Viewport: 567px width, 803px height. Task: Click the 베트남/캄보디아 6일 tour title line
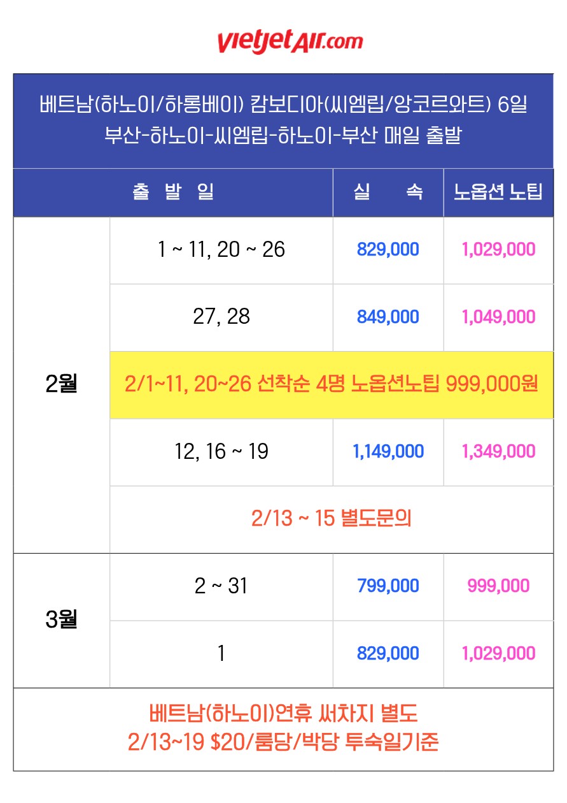(283, 105)
